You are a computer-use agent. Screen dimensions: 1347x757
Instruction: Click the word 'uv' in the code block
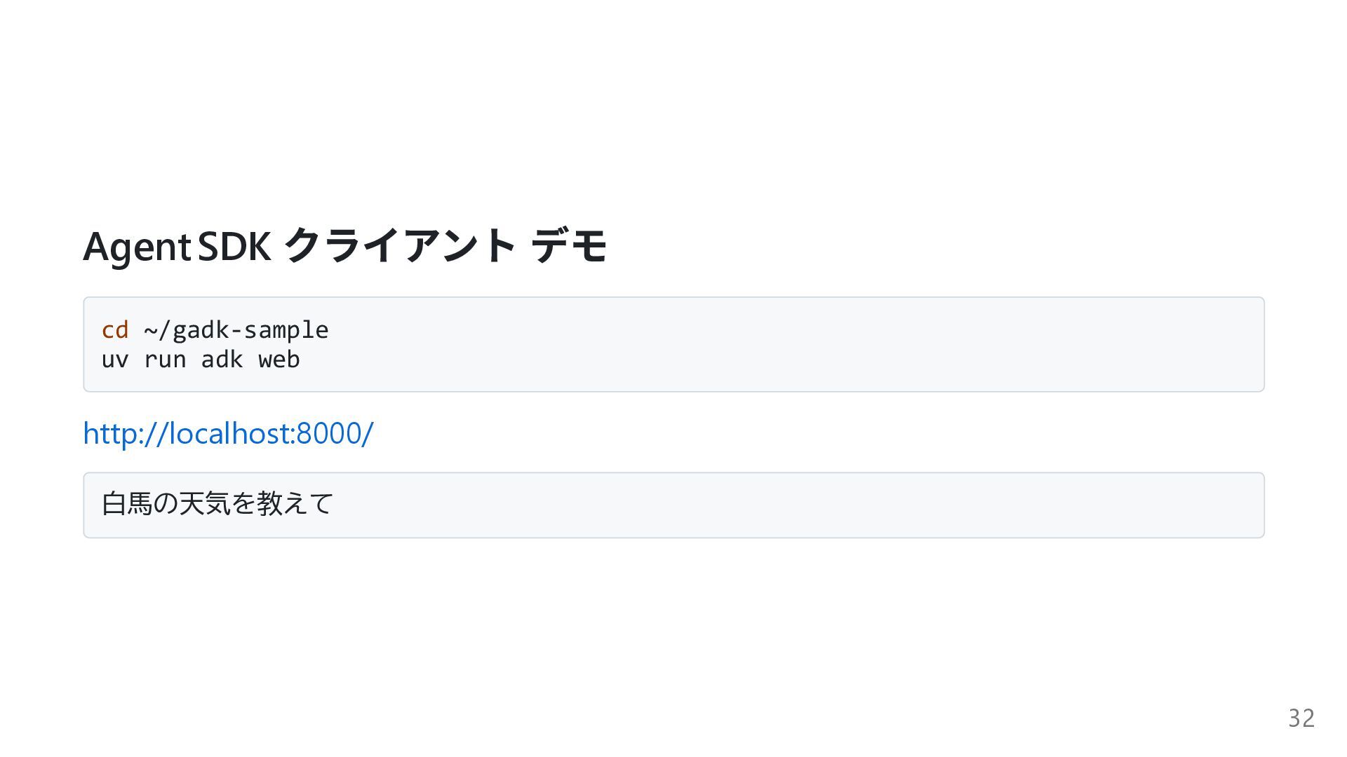pos(115,360)
